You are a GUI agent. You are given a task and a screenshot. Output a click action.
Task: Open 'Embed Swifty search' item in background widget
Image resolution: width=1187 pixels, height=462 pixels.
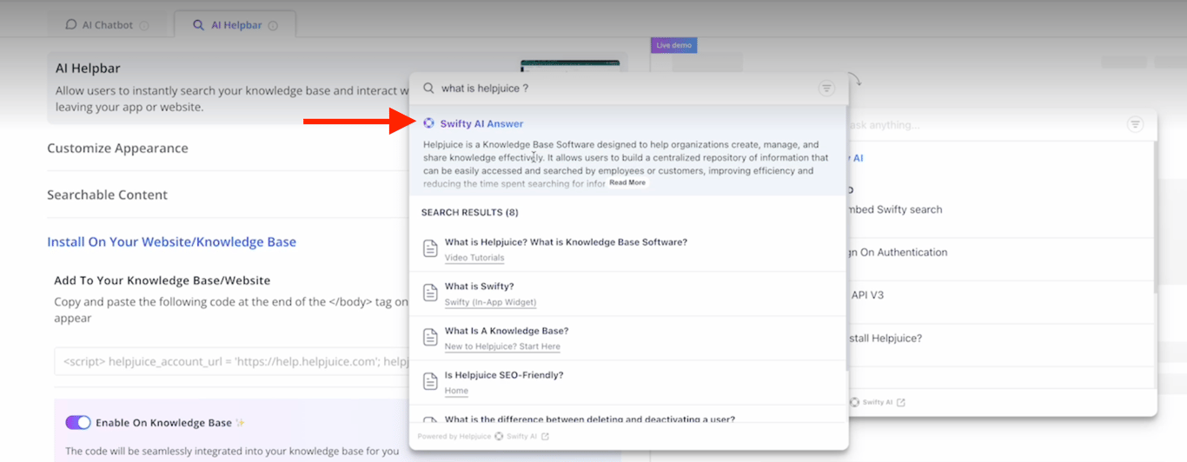895,209
